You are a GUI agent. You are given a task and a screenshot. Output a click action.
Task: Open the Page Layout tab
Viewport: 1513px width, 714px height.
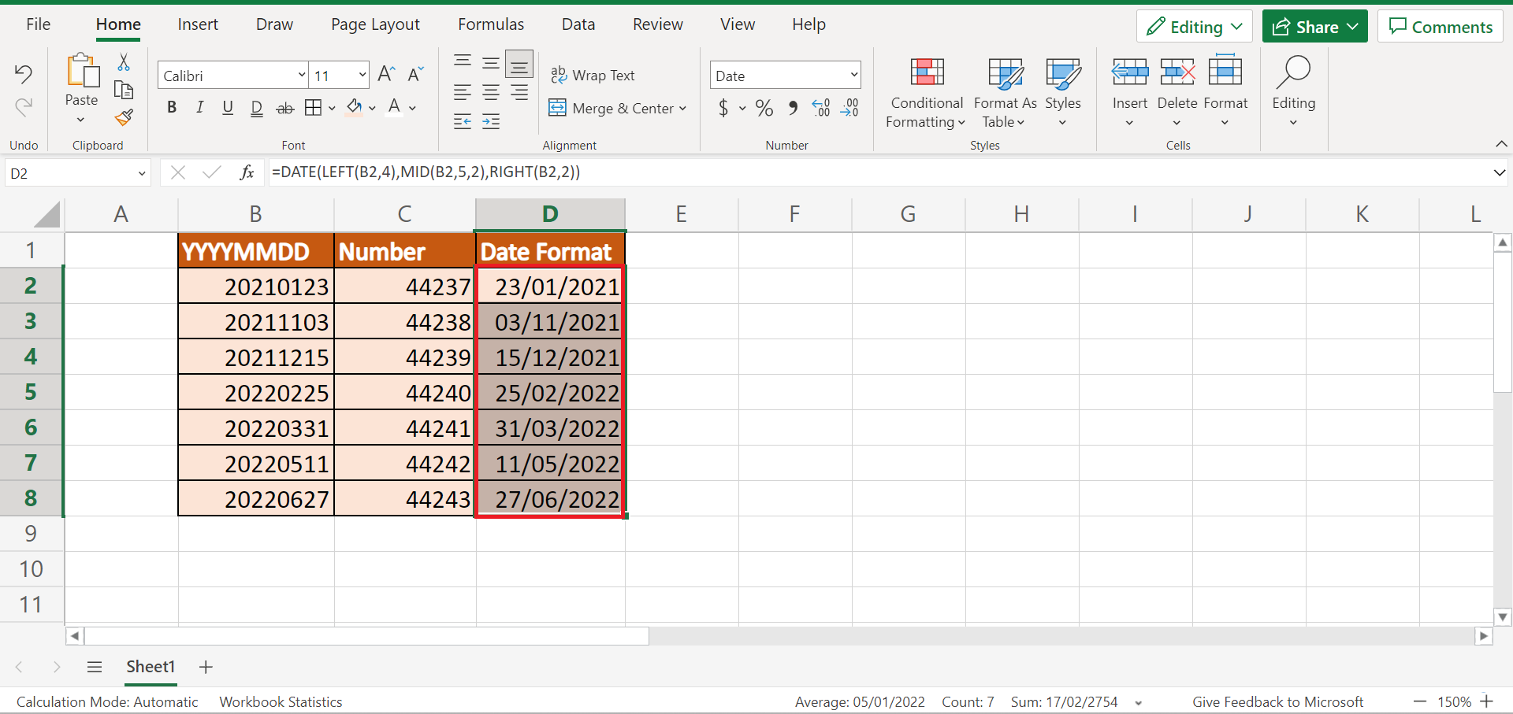(x=375, y=24)
